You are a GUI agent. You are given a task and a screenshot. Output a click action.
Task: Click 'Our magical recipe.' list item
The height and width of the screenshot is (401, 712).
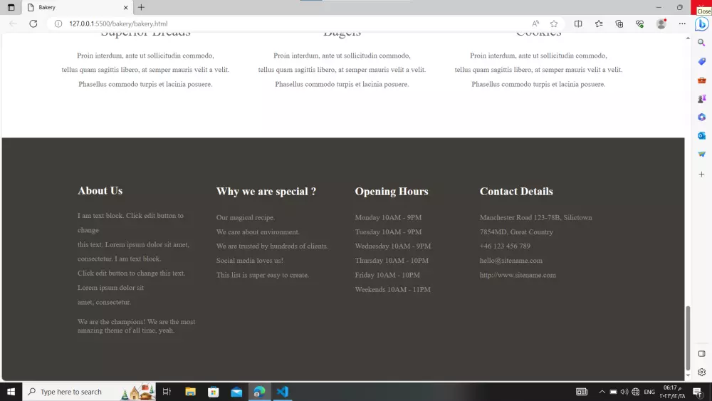coord(246,217)
